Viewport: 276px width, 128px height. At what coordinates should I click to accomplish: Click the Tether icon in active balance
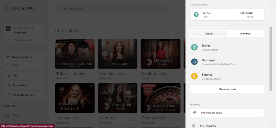196,15
